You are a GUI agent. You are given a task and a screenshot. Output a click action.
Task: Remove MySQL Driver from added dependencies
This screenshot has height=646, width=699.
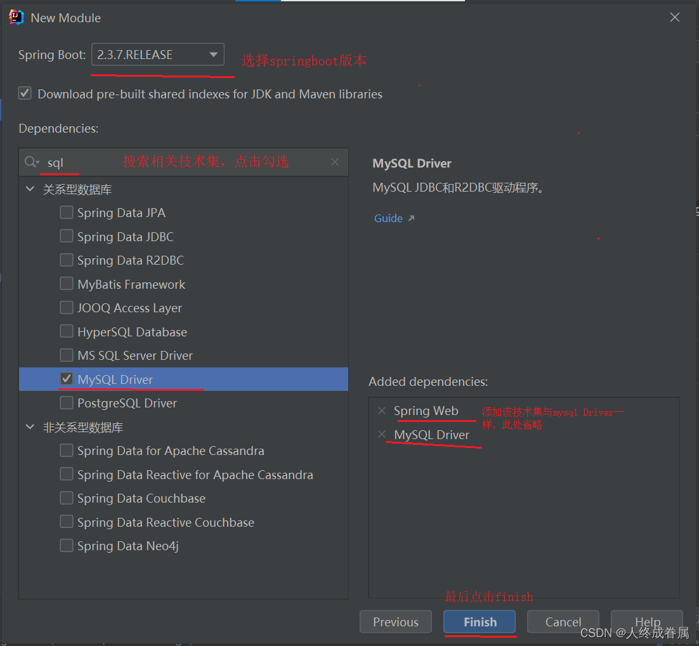pyautogui.click(x=382, y=434)
